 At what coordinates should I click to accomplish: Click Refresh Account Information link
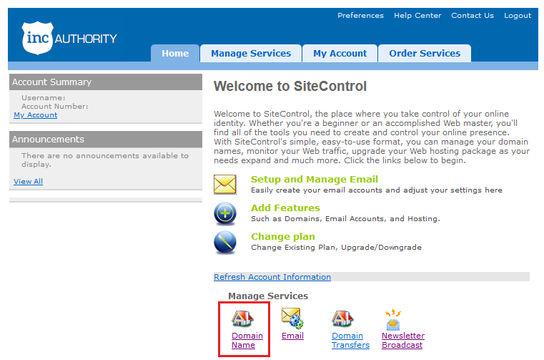[x=272, y=277]
